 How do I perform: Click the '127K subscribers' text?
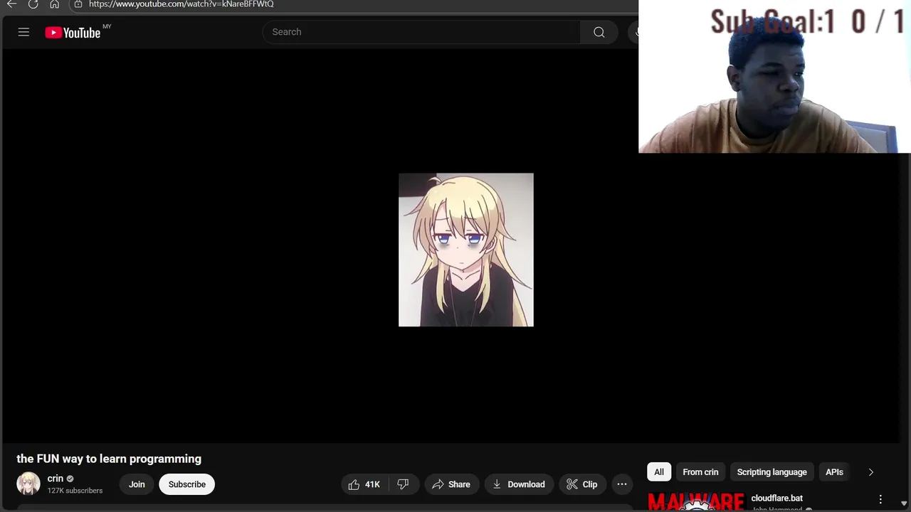click(75, 491)
